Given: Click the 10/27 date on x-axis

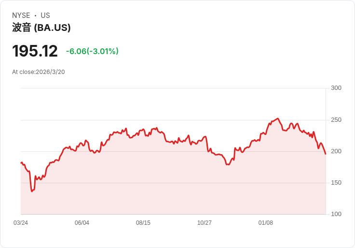Looking at the screenshot, I should [205, 223].
